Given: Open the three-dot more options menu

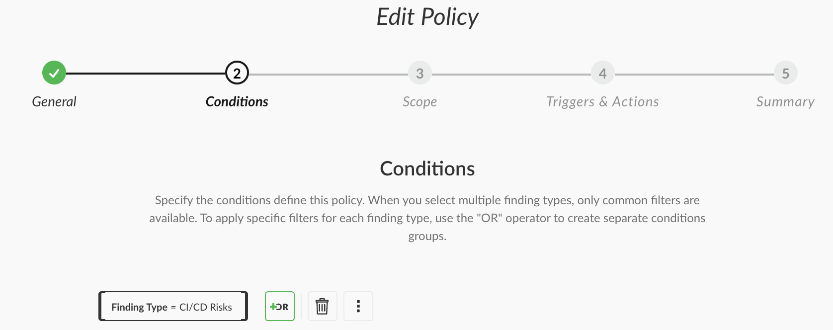Looking at the screenshot, I should (x=358, y=306).
